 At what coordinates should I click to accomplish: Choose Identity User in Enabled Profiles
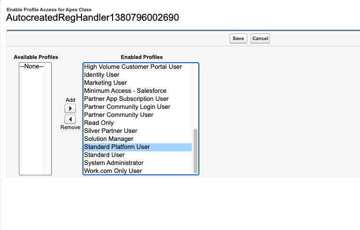tap(102, 75)
